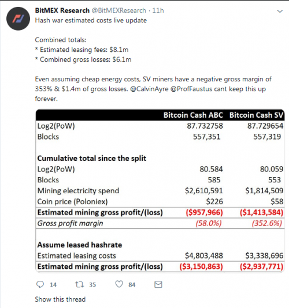
Task: Send via the envelope direct message icon
Action: (158, 284)
